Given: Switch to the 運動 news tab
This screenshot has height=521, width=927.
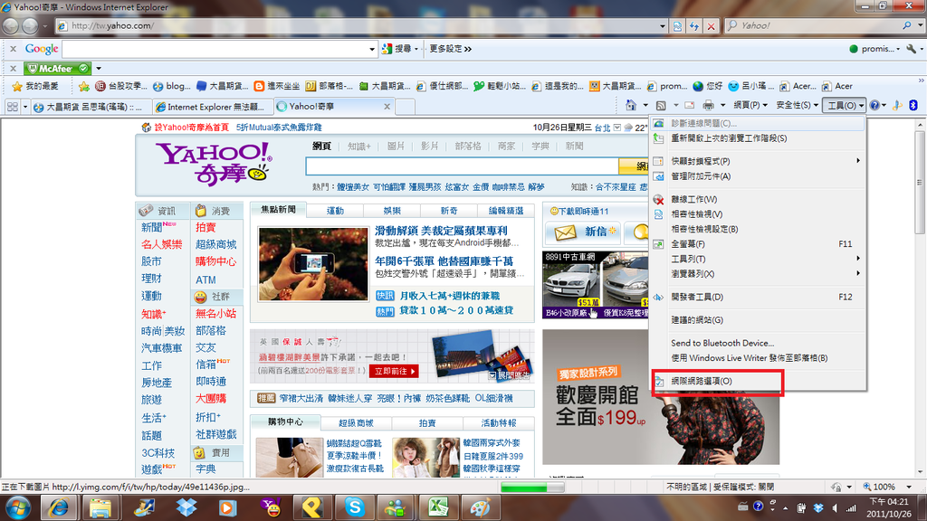Looking at the screenshot, I should [x=335, y=211].
